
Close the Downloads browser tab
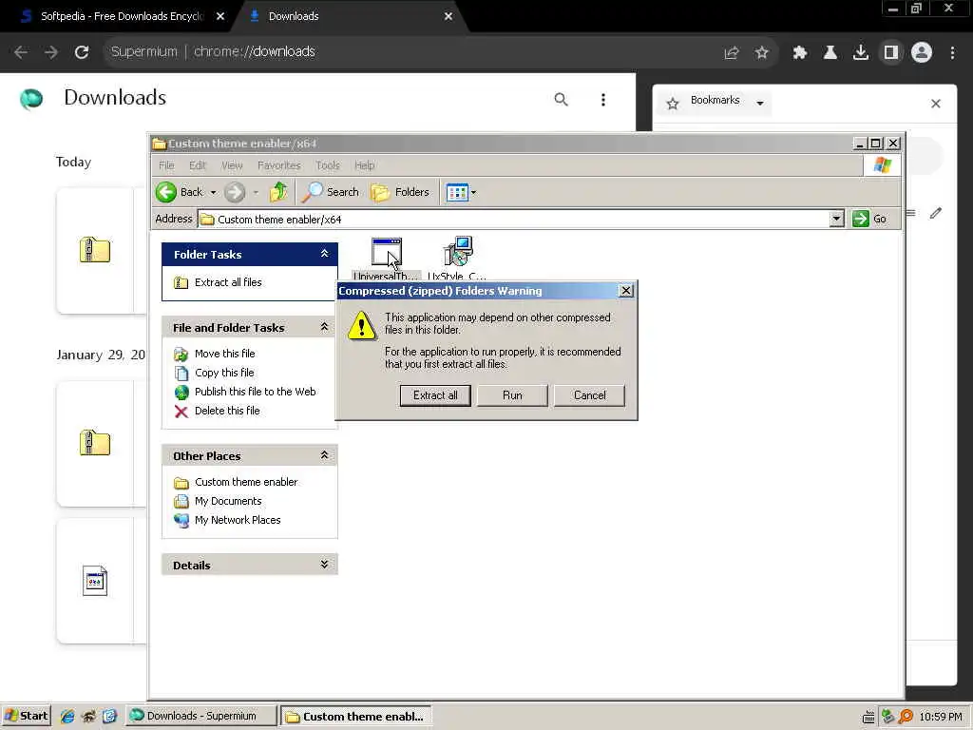click(x=448, y=17)
